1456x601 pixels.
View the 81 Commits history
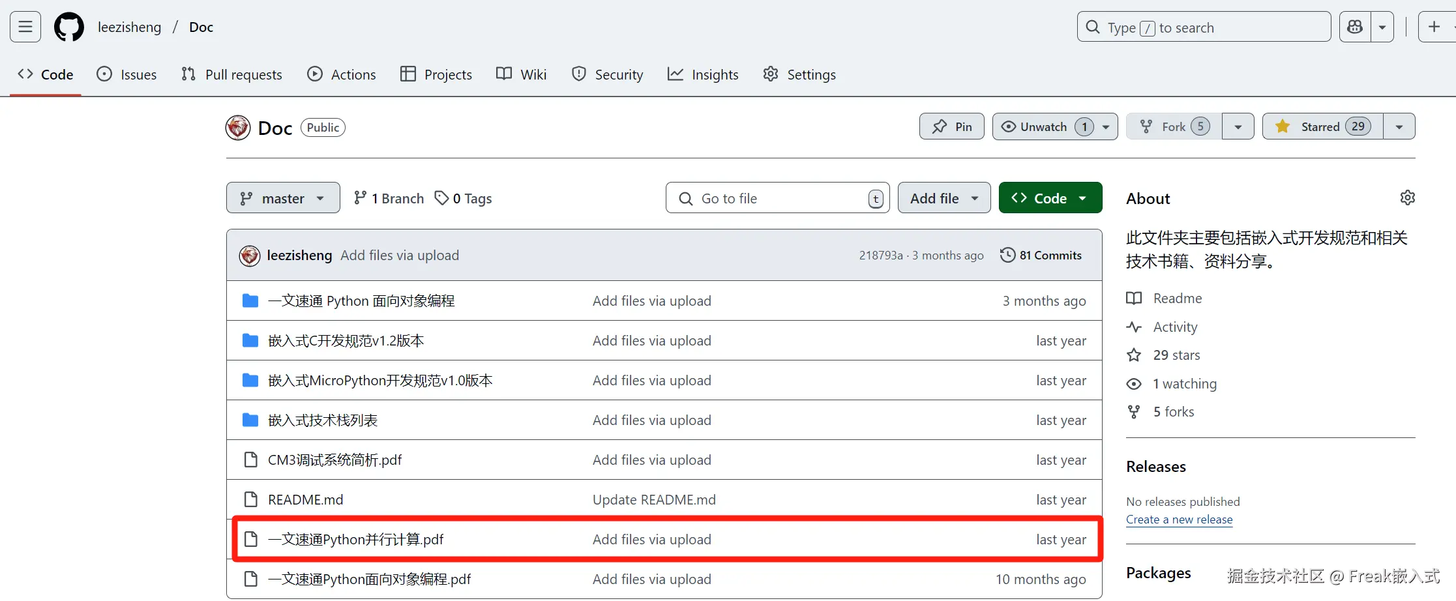click(1041, 256)
